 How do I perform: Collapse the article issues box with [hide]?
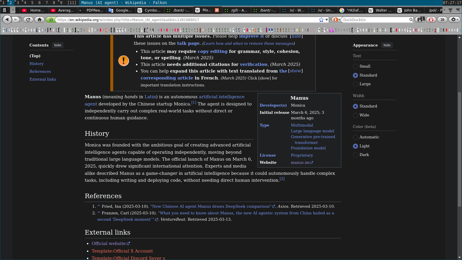(296, 36)
